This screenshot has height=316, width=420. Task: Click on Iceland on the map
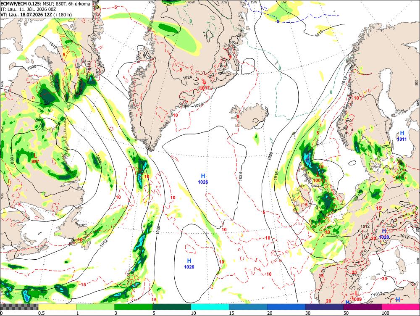(250, 116)
